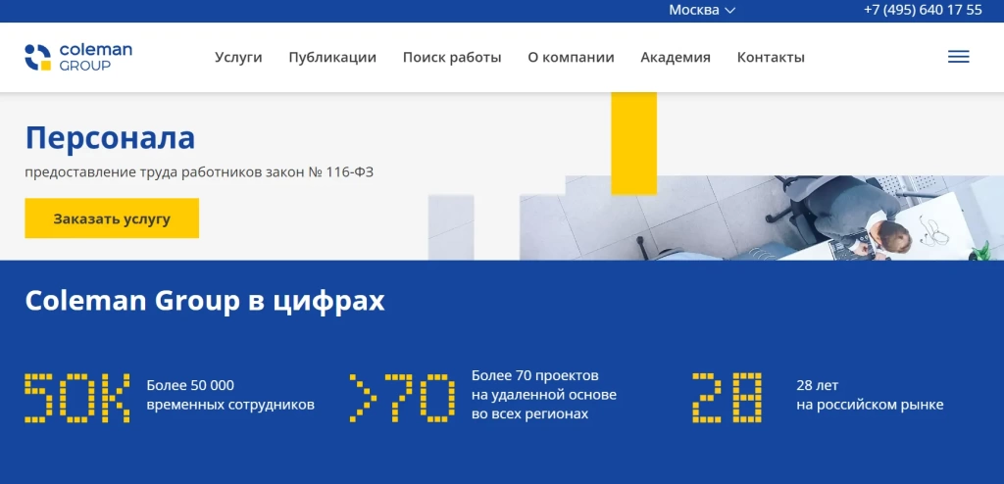Viewport: 1004px width, 484px height.
Task: Click the Заказать услугу button
Action: pos(112,218)
